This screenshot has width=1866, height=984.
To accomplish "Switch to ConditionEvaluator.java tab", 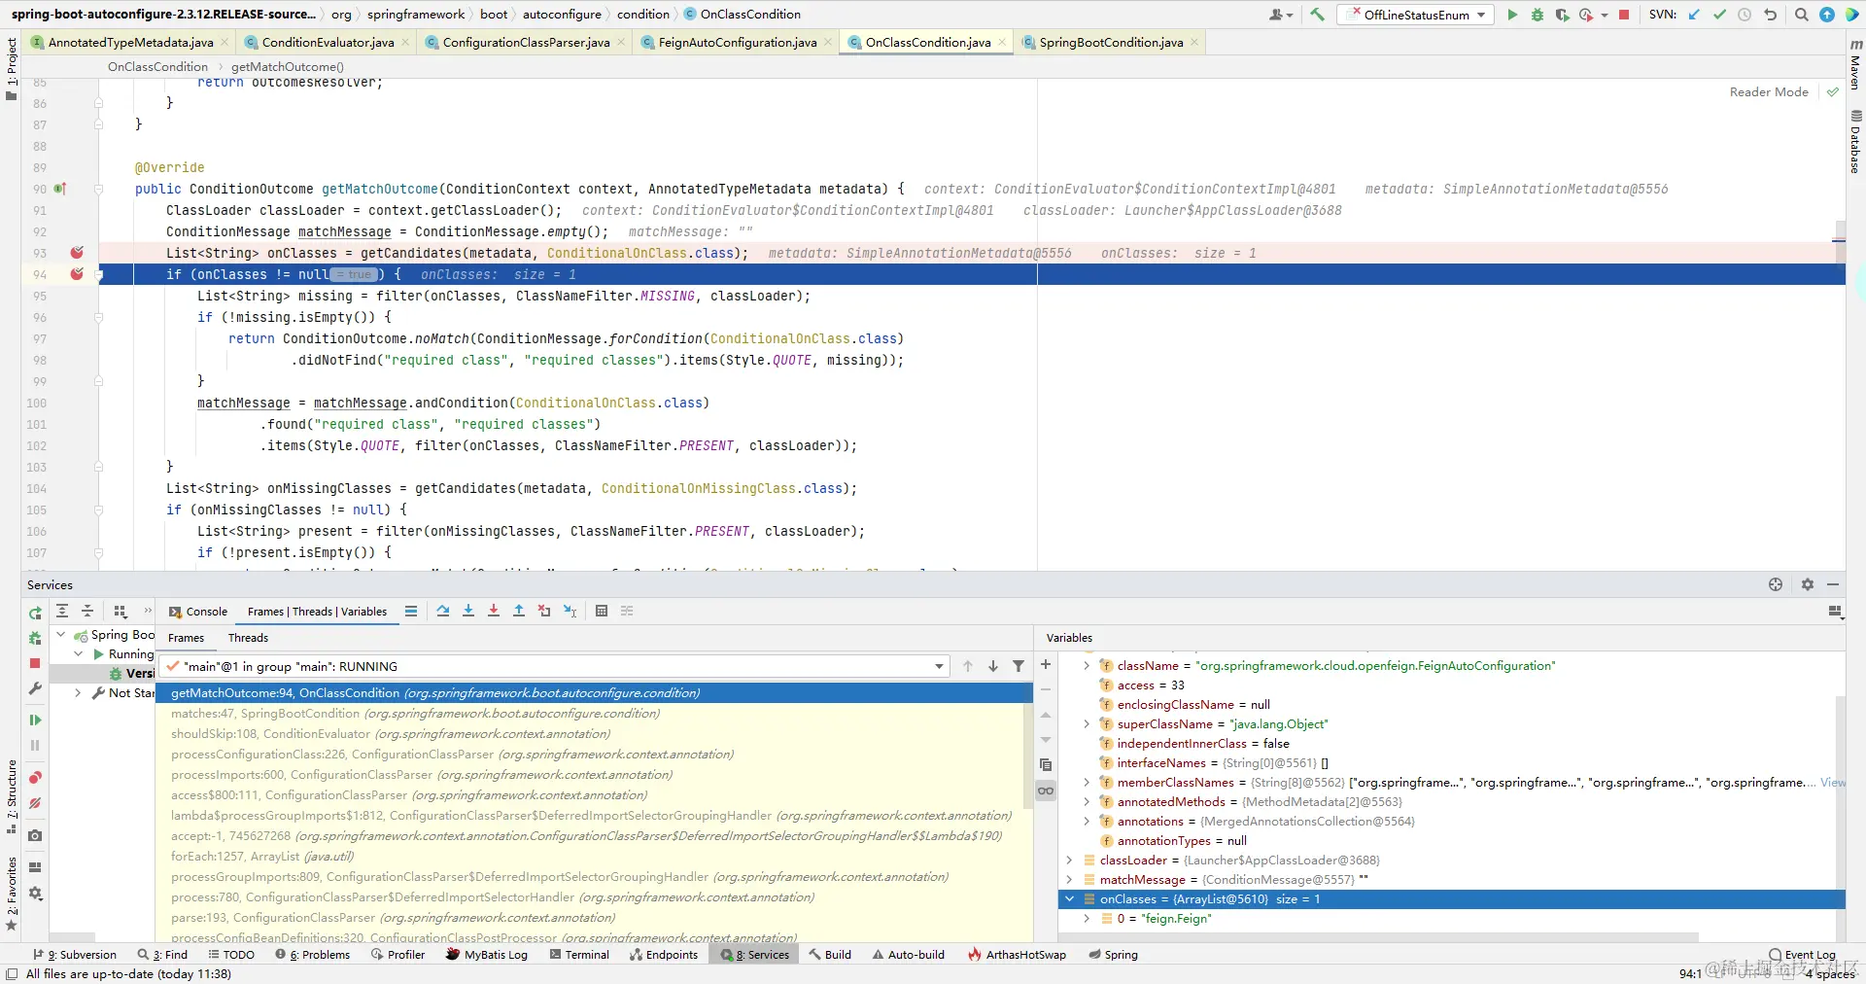I will point(328,42).
